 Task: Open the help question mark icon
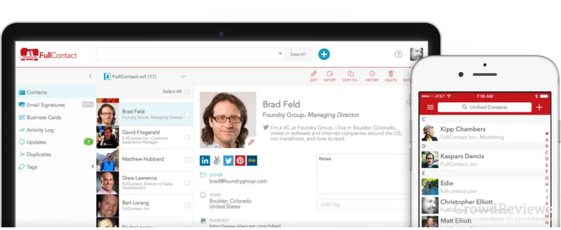tap(398, 54)
